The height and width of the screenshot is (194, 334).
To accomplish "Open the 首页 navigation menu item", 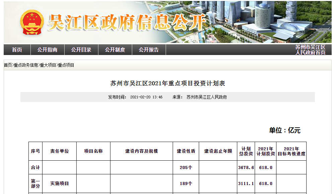I will point(17,50).
